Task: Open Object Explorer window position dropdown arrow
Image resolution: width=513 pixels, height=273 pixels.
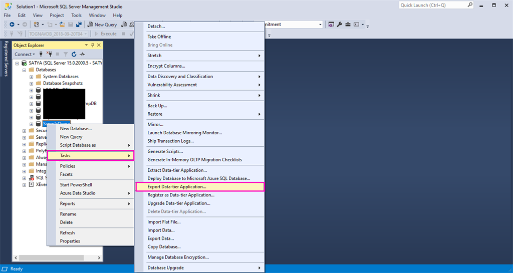Action: tap(86, 45)
